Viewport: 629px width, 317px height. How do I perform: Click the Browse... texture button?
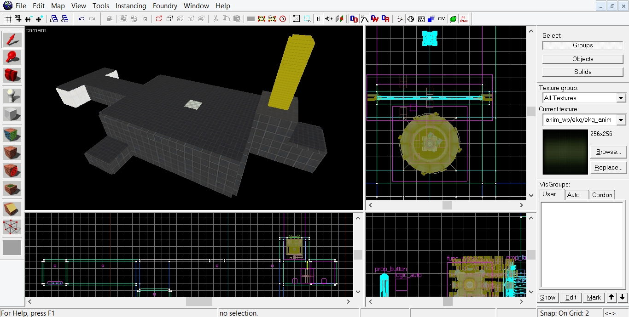[x=608, y=152]
